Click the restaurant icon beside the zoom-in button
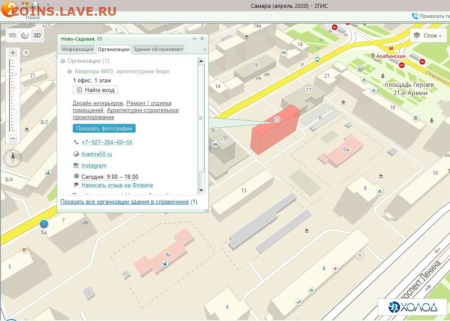Image resolution: width=450 pixels, height=321 pixels. point(26,53)
